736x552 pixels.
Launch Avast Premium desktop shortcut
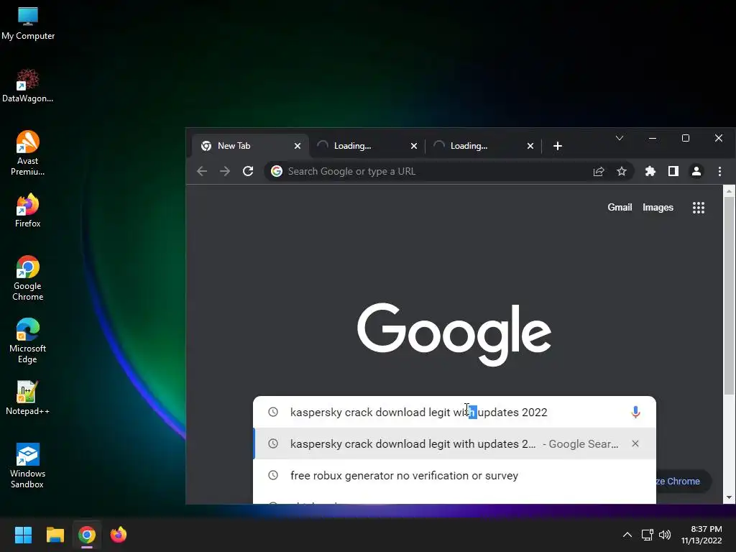[x=28, y=154]
